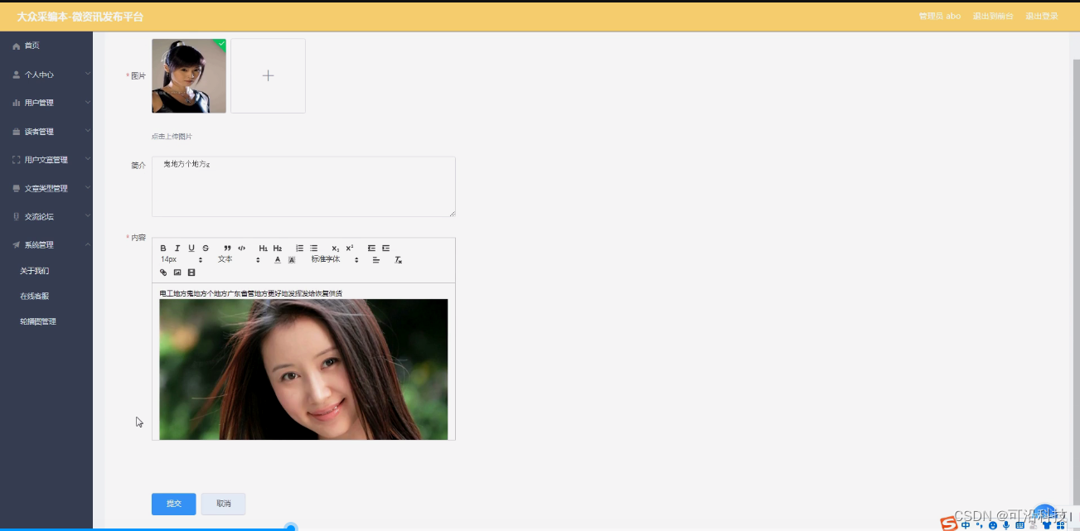Create an ordered numbered list
Viewport: 1080px width, 531px height.
299,249
